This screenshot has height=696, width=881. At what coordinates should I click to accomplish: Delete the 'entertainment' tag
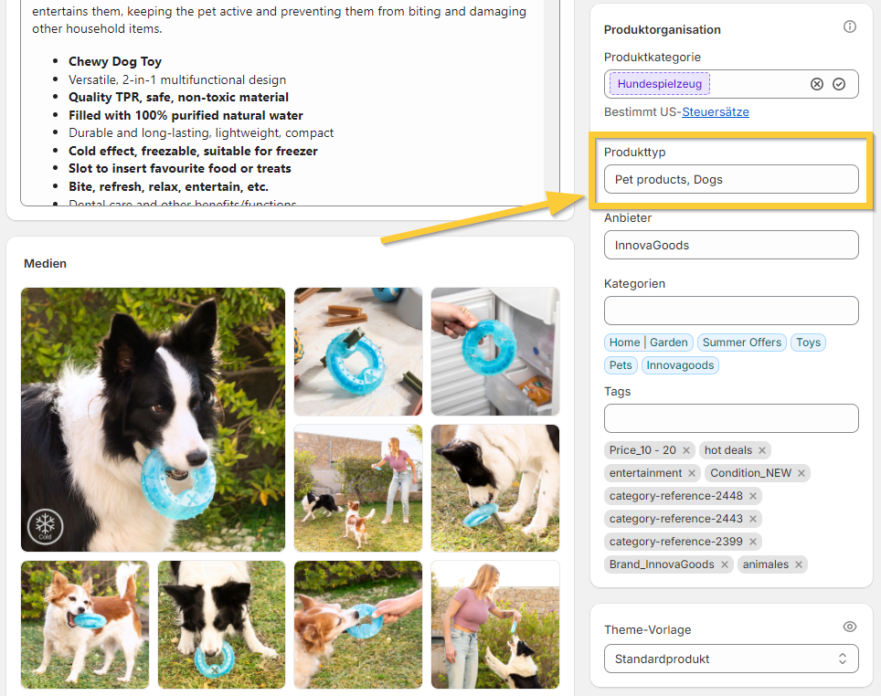[692, 473]
